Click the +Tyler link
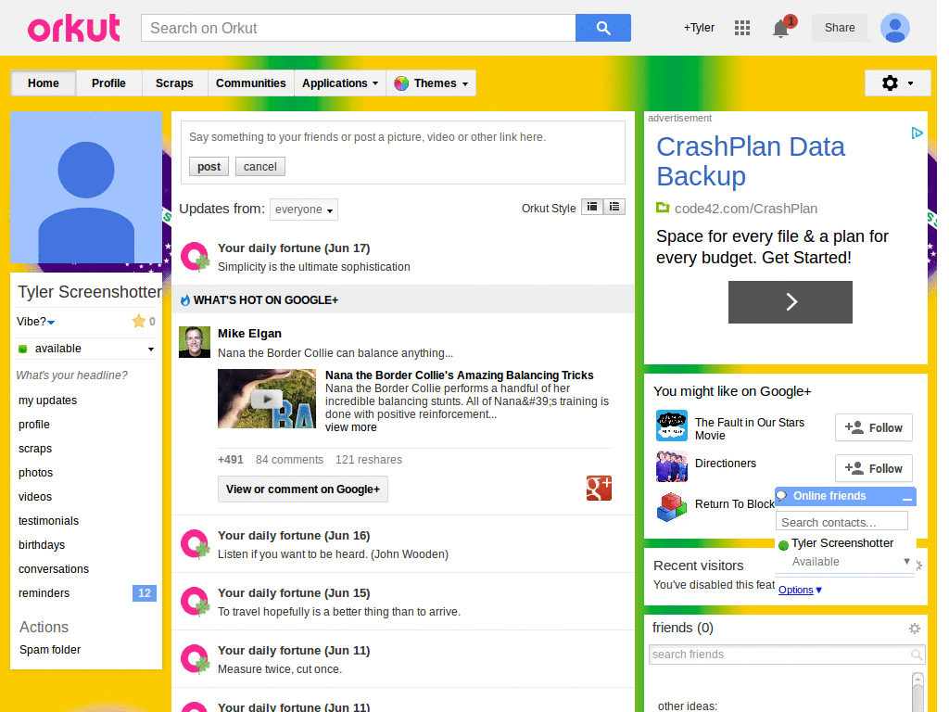The height and width of the screenshot is (712, 949). 699,28
